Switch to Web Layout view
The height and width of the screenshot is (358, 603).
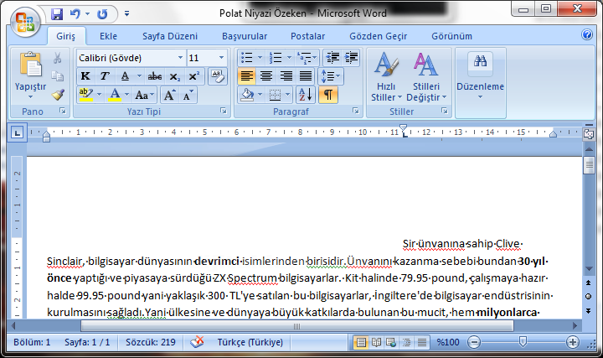pyautogui.click(x=391, y=342)
